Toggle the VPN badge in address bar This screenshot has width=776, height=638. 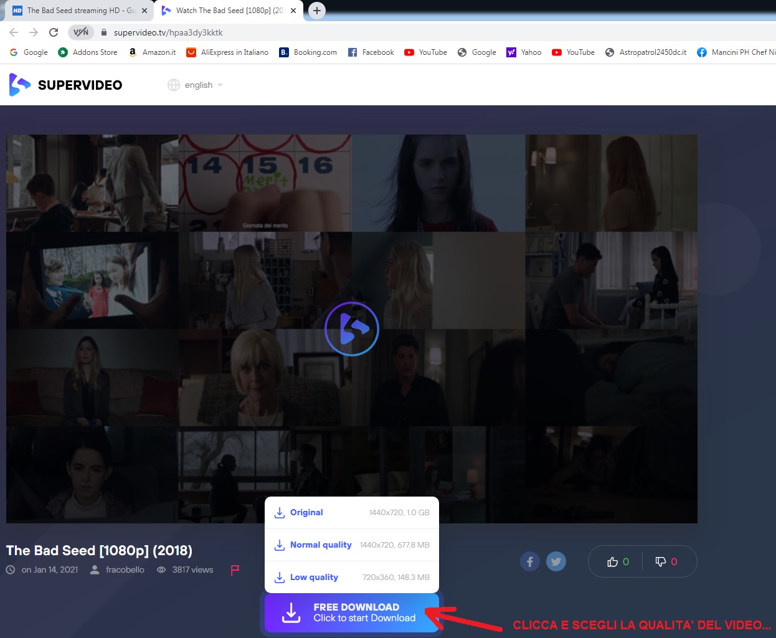(x=81, y=32)
